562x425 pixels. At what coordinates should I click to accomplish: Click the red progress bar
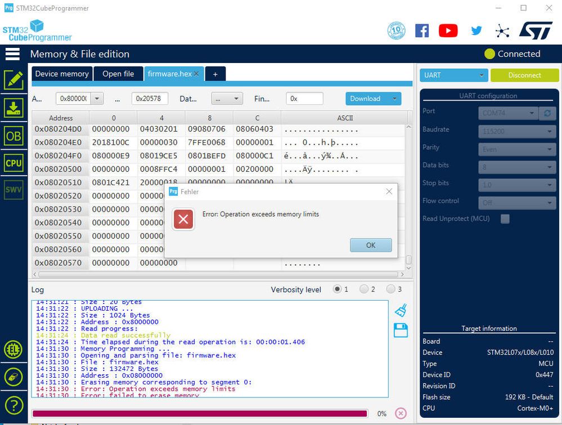pos(200,414)
